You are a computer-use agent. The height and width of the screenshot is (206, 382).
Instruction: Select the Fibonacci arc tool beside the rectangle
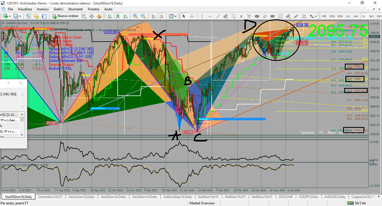coord(280,16)
